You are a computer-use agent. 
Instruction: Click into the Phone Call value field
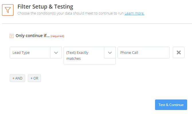[144, 53]
